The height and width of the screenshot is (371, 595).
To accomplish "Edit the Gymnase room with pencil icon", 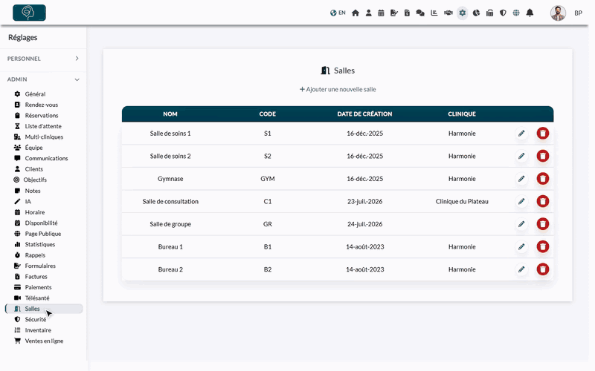I will coord(522,179).
